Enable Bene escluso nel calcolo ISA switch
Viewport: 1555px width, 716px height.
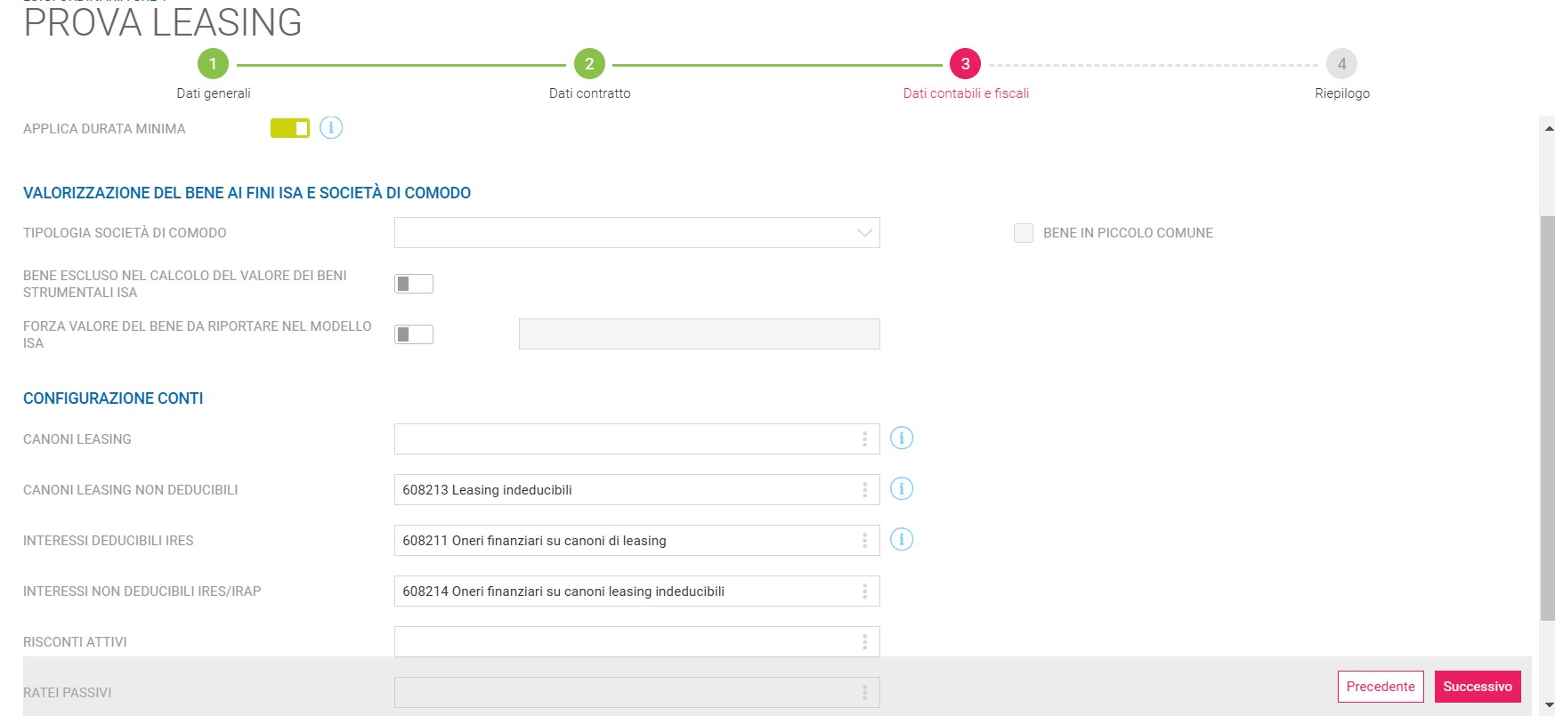[414, 284]
